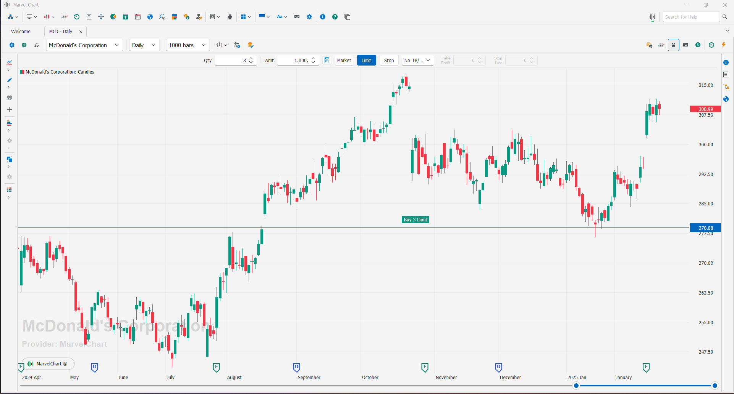Click the bug report icon
This screenshot has width=734, height=394.
(x=230, y=17)
